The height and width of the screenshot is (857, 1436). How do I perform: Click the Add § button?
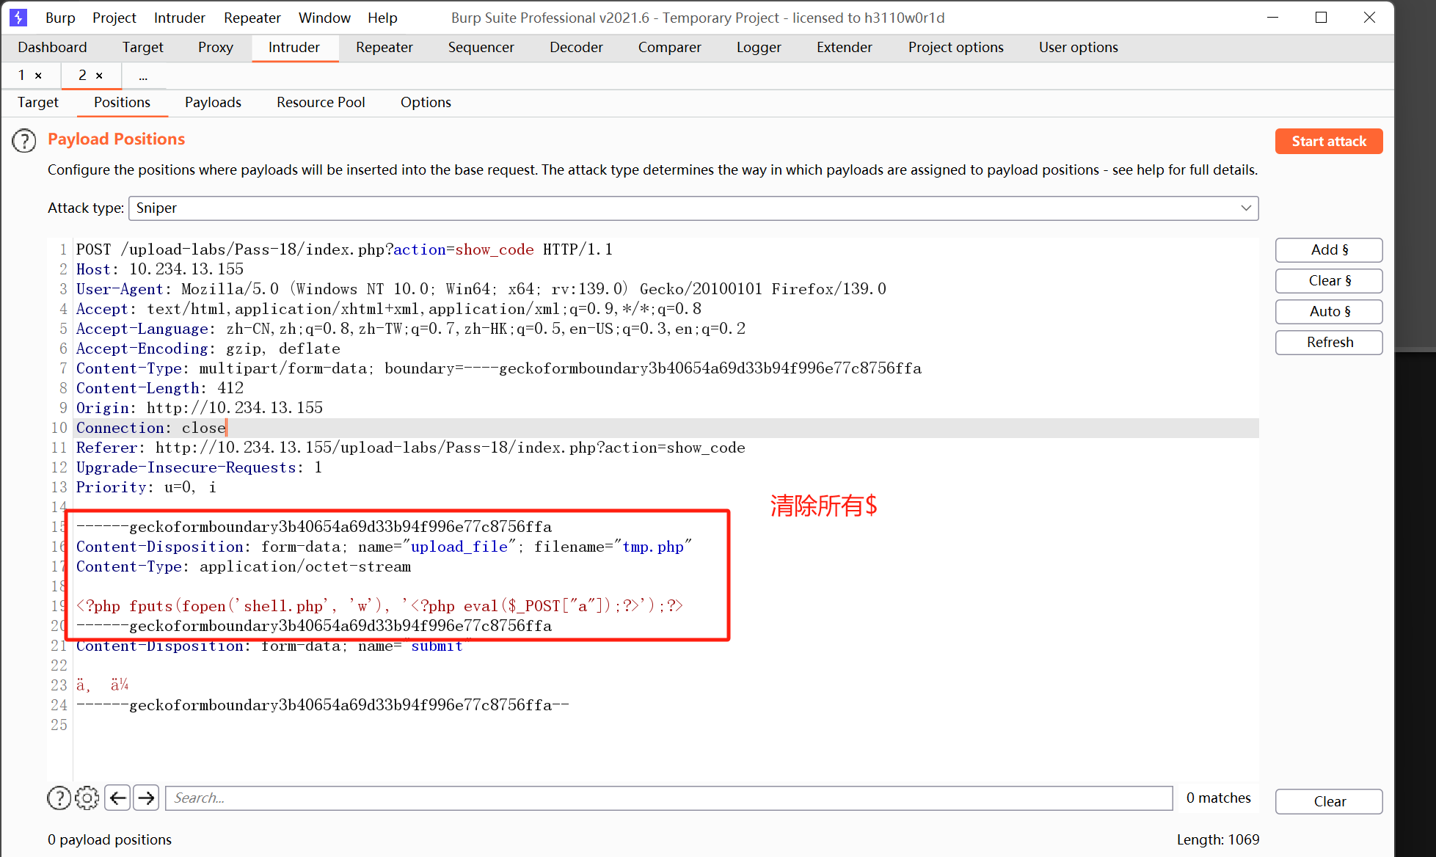coord(1329,249)
